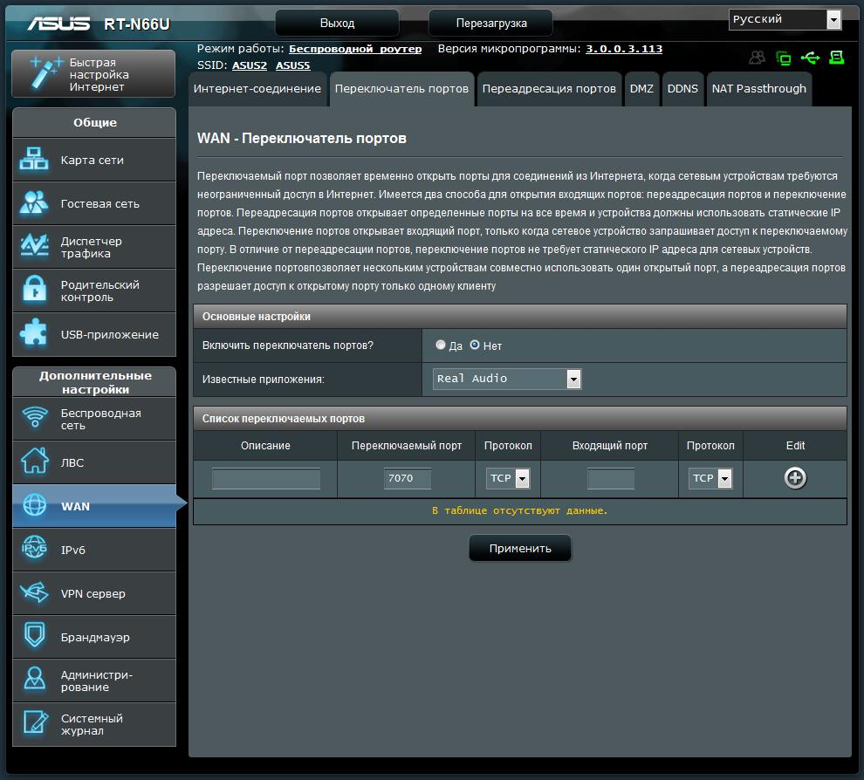Open Администрирование menu item
The width and height of the screenshot is (864, 780).
click(x=94, y=681)
